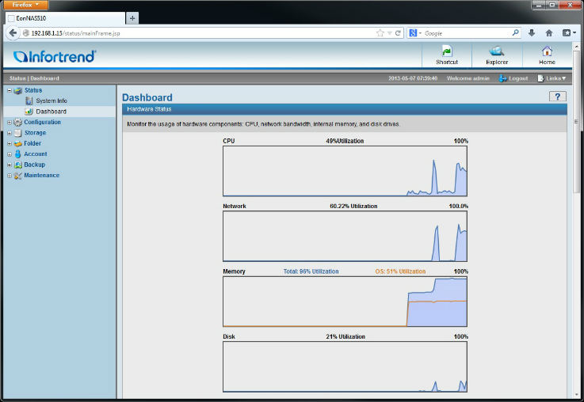Open Folder in the navigation tree
The width and height of the screenshot is (584, 402).
[x=32, y=143]
